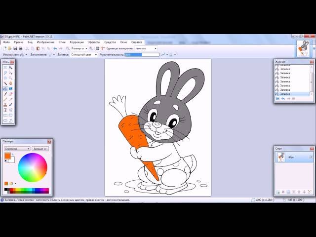Image resolution: width=316 pixels, height=237 pixels.
Task: Select the Zoom magnifier tool
Action: [x=10, y=78]
